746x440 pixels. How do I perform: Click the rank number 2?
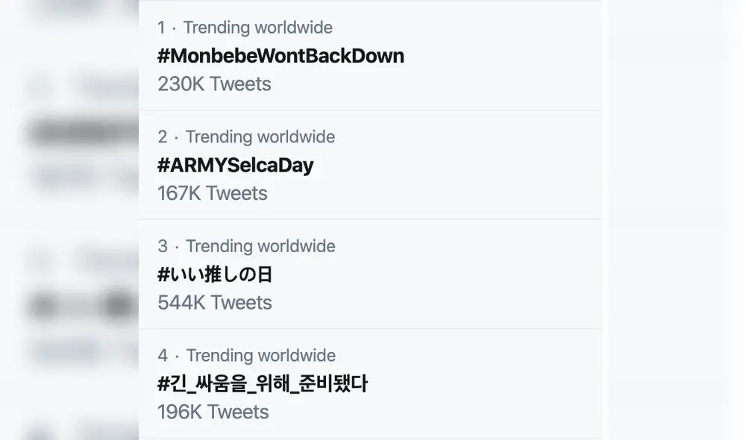point(163,137)
